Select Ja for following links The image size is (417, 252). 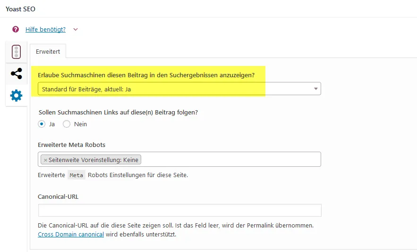point(42,124)
